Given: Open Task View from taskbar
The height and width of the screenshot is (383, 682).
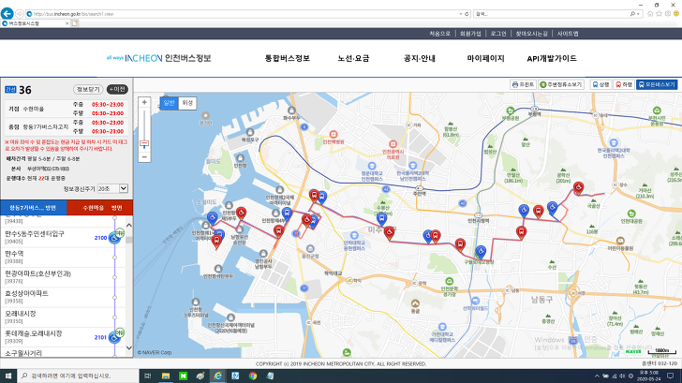Looking at the screenshot, I should [x=148, y=376].
